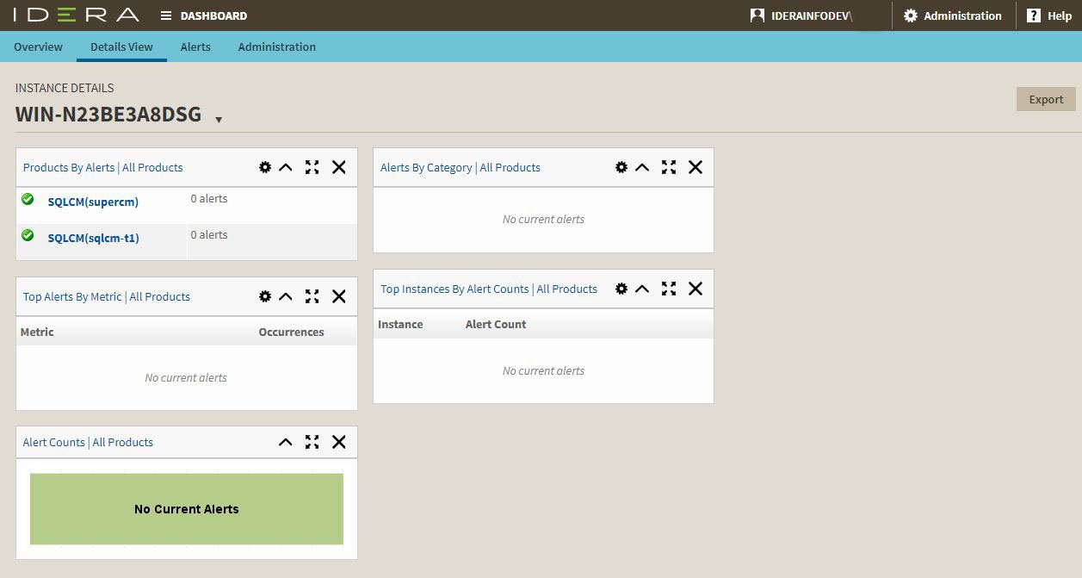Open settings gear of Top Alerts By Metric widget

coord(265,296)
